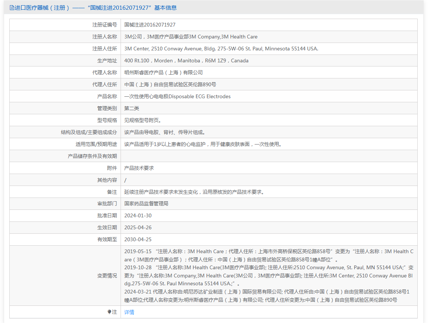Click management category value 第二类
The image size is (433, 323).
pyautogui.click(x=132, y=108)
